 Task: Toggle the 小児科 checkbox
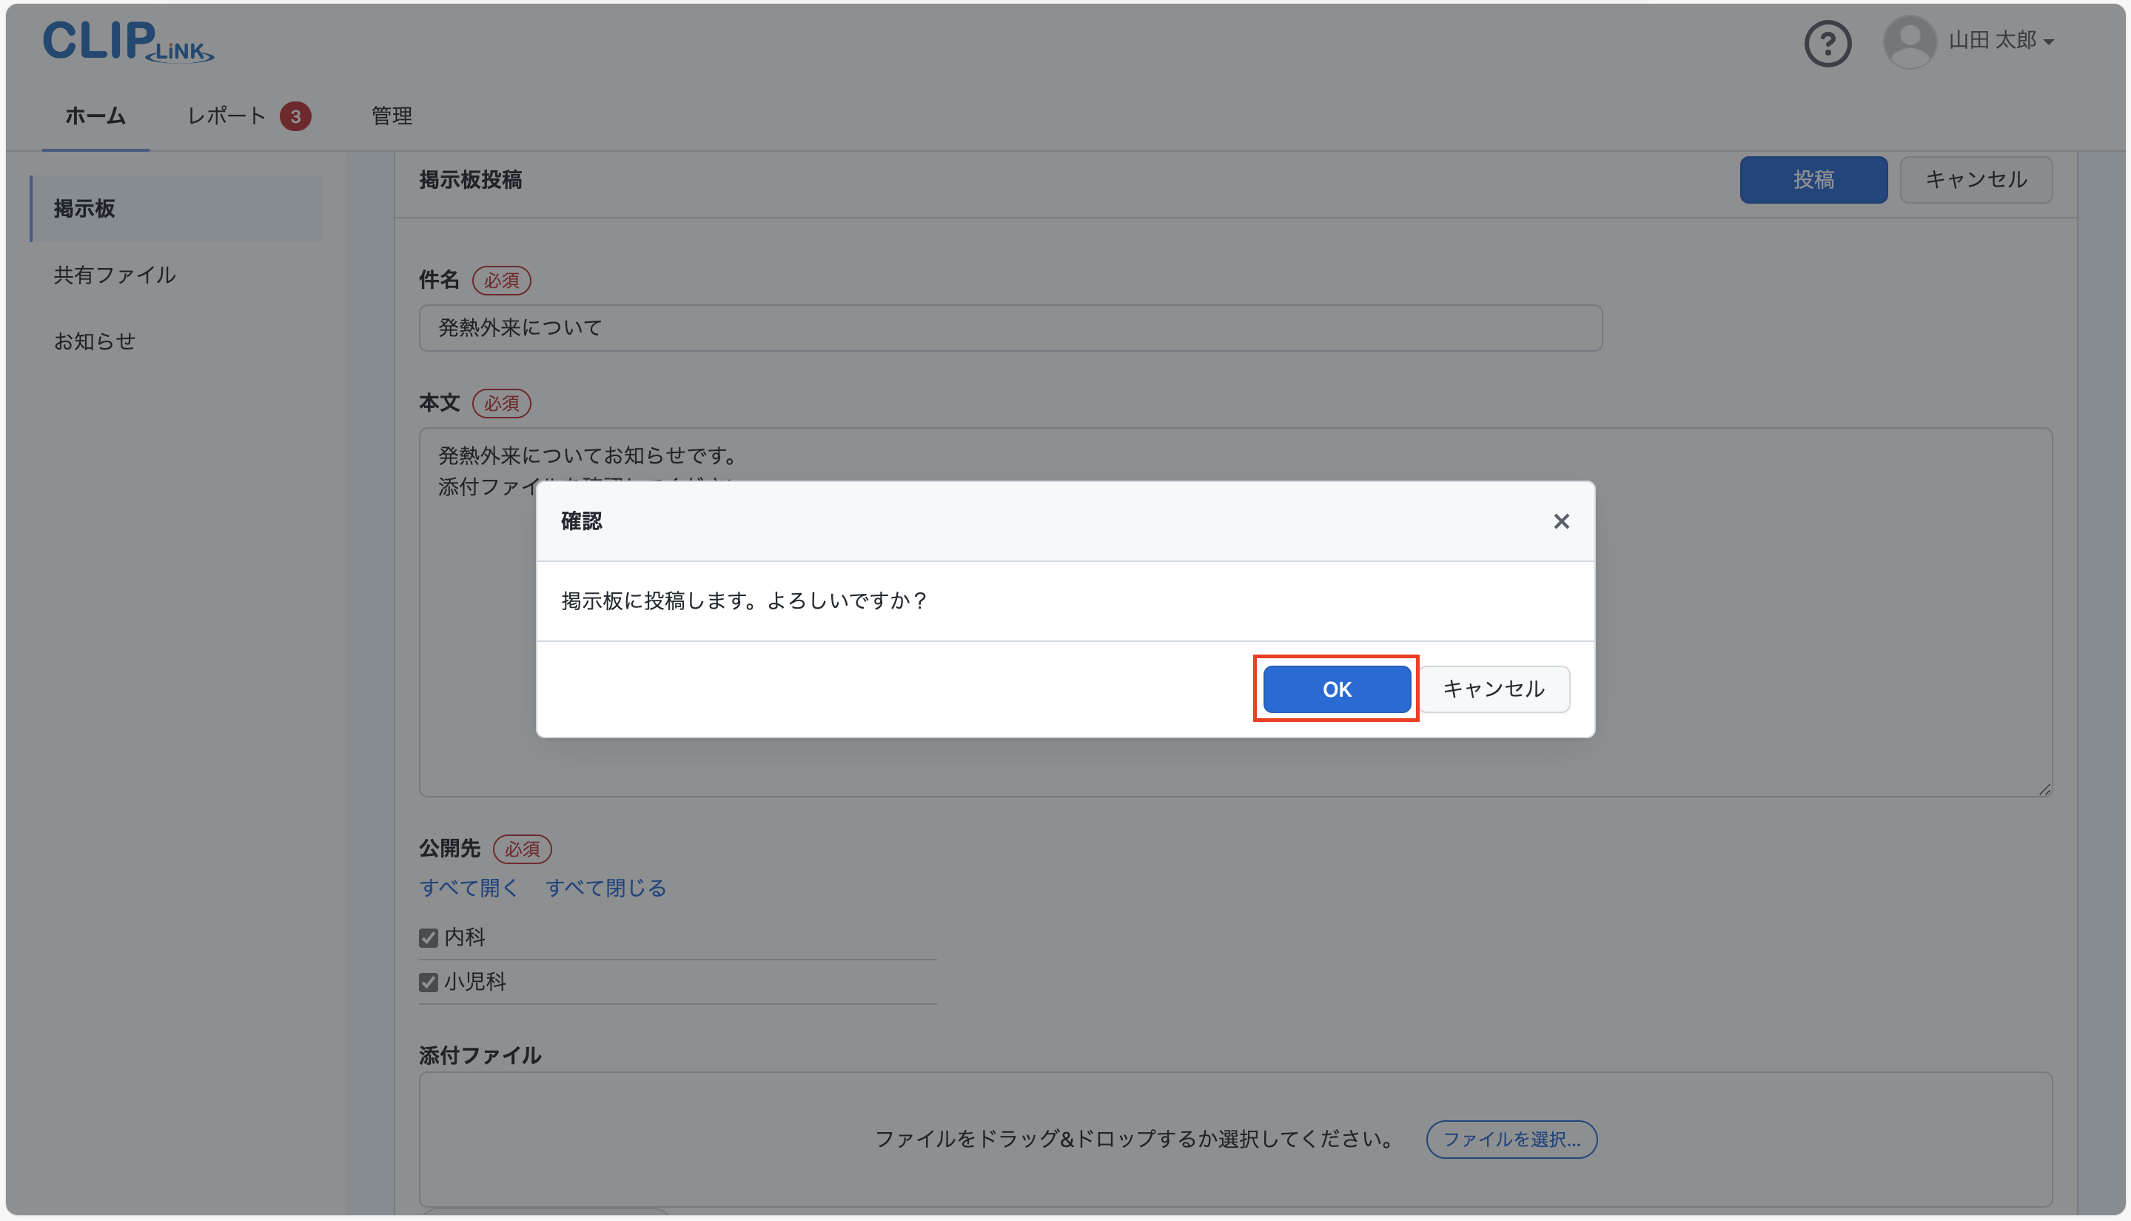point(429,982)
